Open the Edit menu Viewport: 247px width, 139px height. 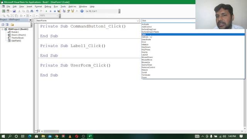click(x=15, y=7)
